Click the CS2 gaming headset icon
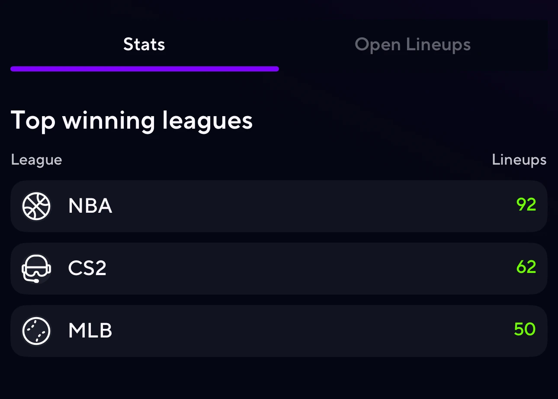Image resolution: width=558 pixels, height=399 pixels. [x=36, y=269]
